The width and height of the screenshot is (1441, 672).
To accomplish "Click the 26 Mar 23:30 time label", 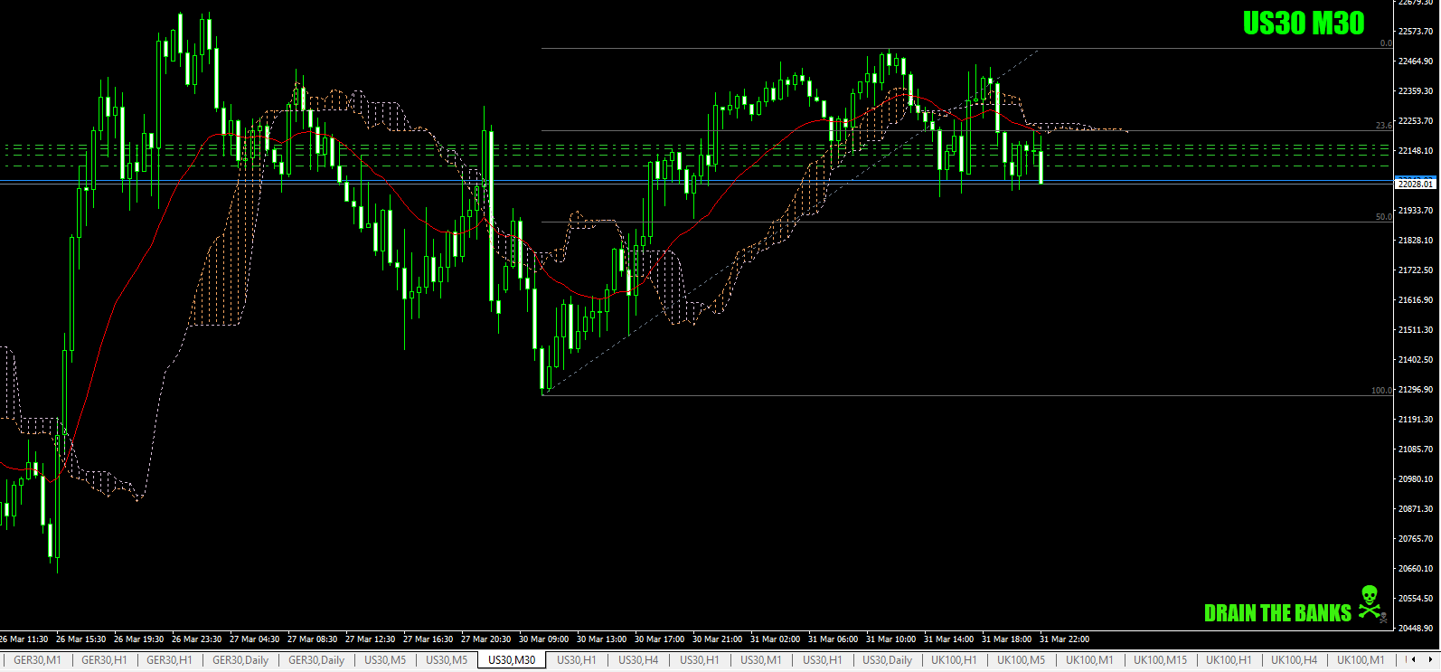I will [197, 639].
